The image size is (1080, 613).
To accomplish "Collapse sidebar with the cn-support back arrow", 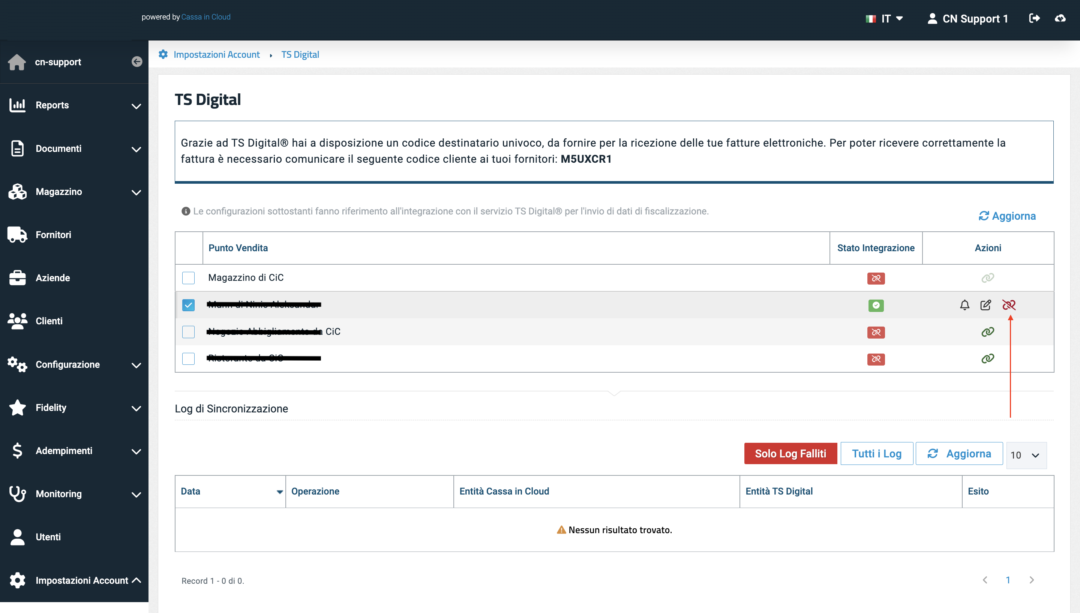I will click(x=137, y=62).
